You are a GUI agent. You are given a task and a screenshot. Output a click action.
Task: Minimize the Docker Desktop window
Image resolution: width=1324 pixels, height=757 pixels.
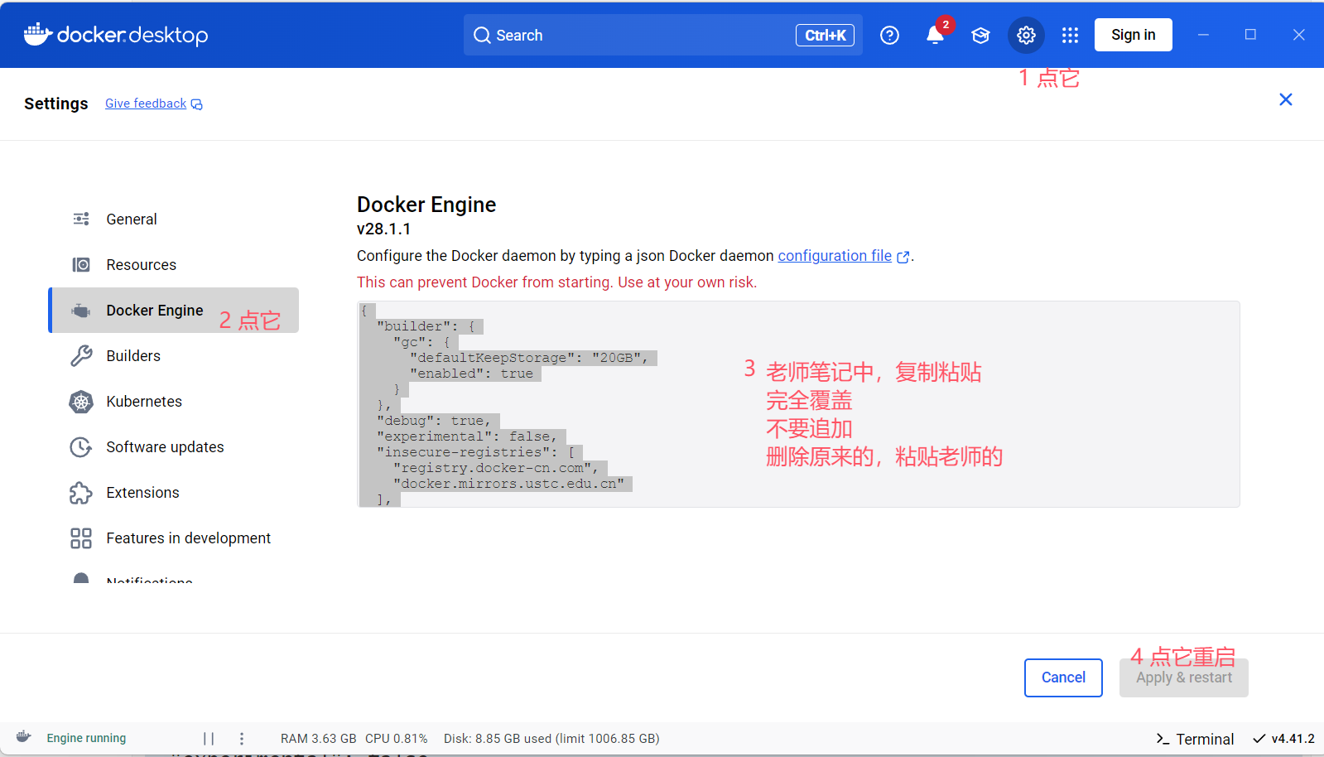[x=1203, y=35]
